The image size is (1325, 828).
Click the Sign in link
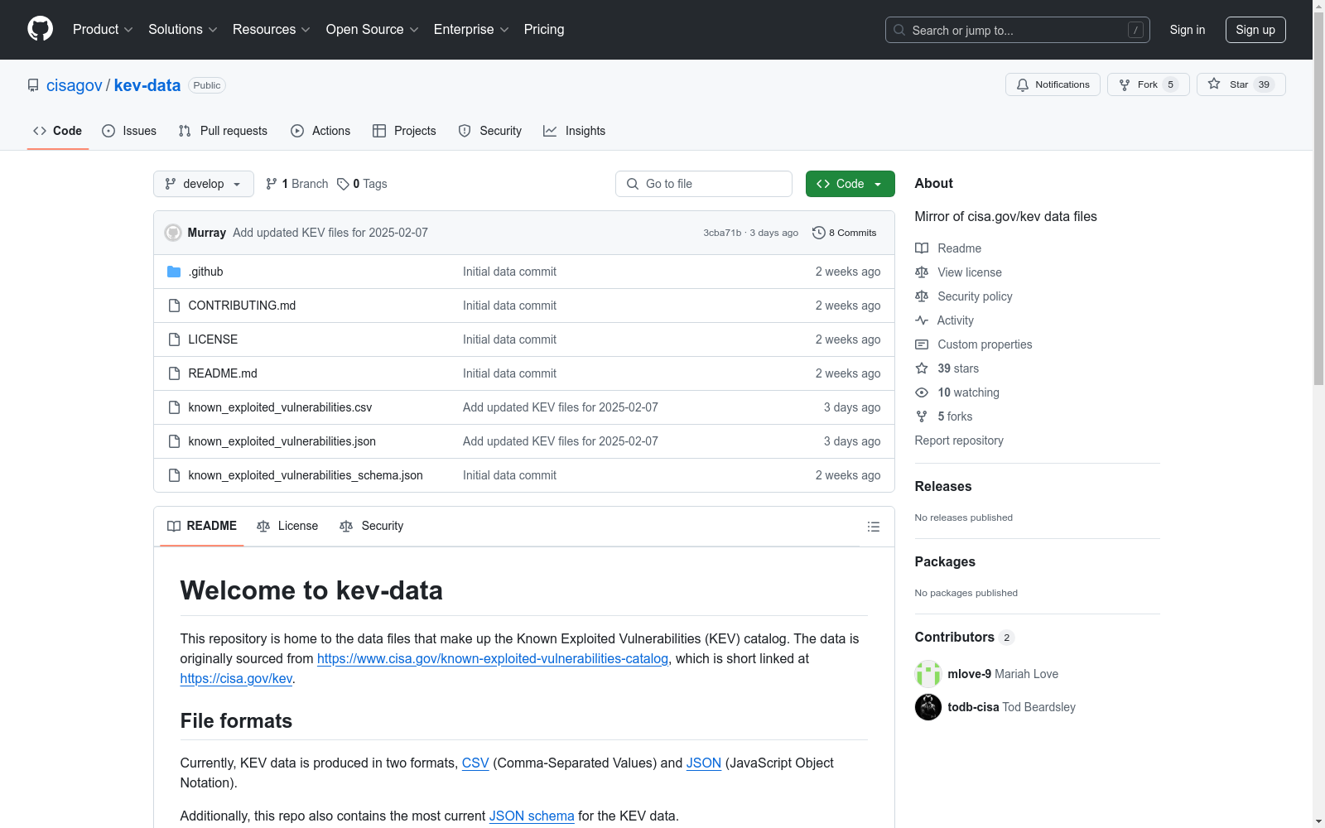[1188, 30]
